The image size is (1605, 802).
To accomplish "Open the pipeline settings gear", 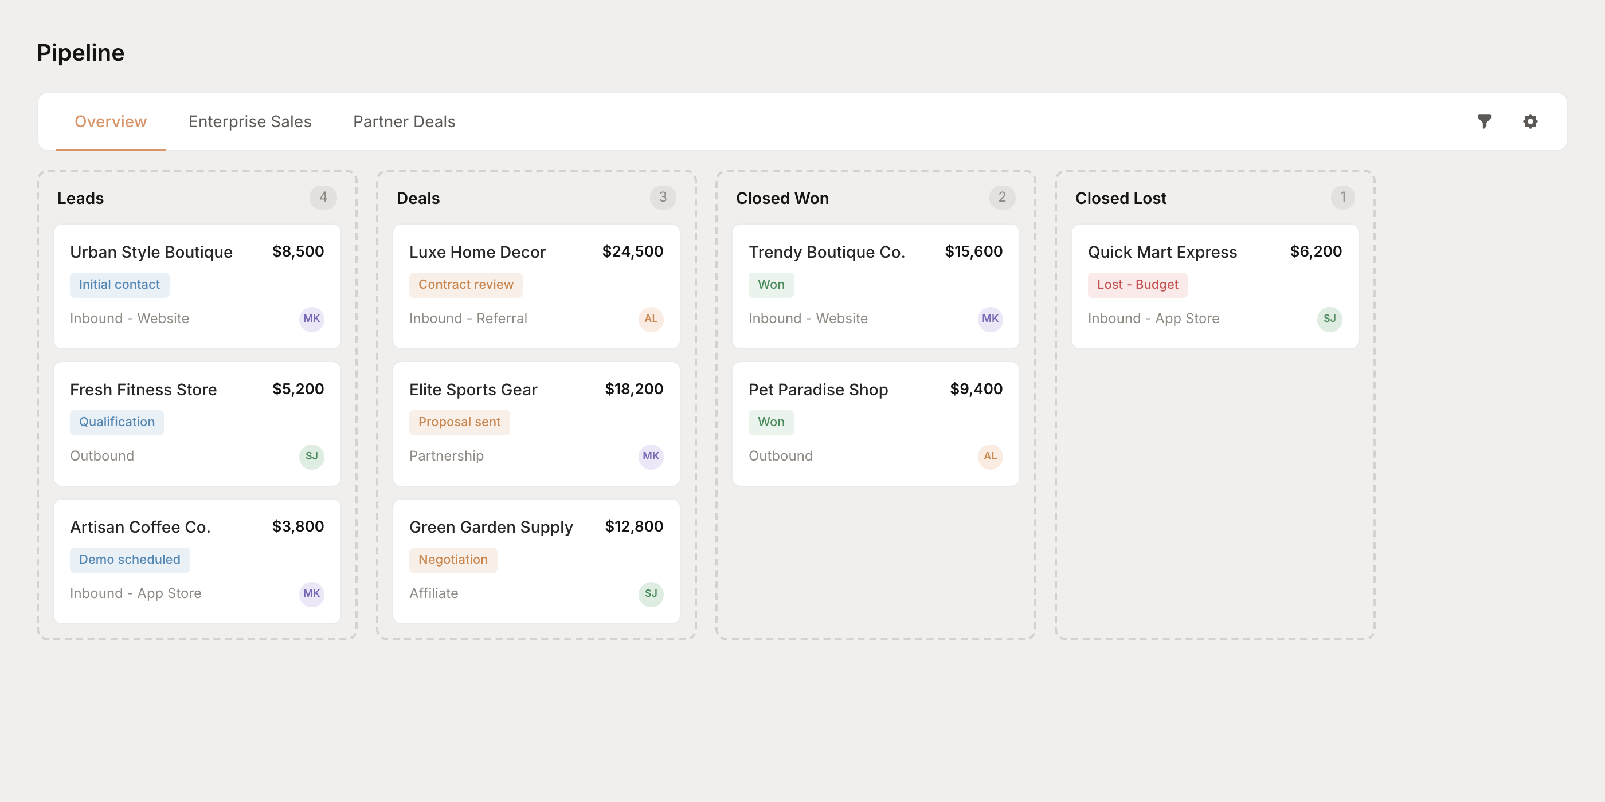I will (x=1530, y=121).
